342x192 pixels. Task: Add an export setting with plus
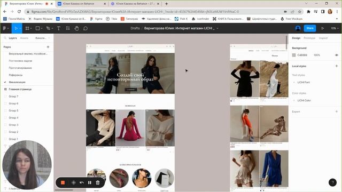[336, 111]
